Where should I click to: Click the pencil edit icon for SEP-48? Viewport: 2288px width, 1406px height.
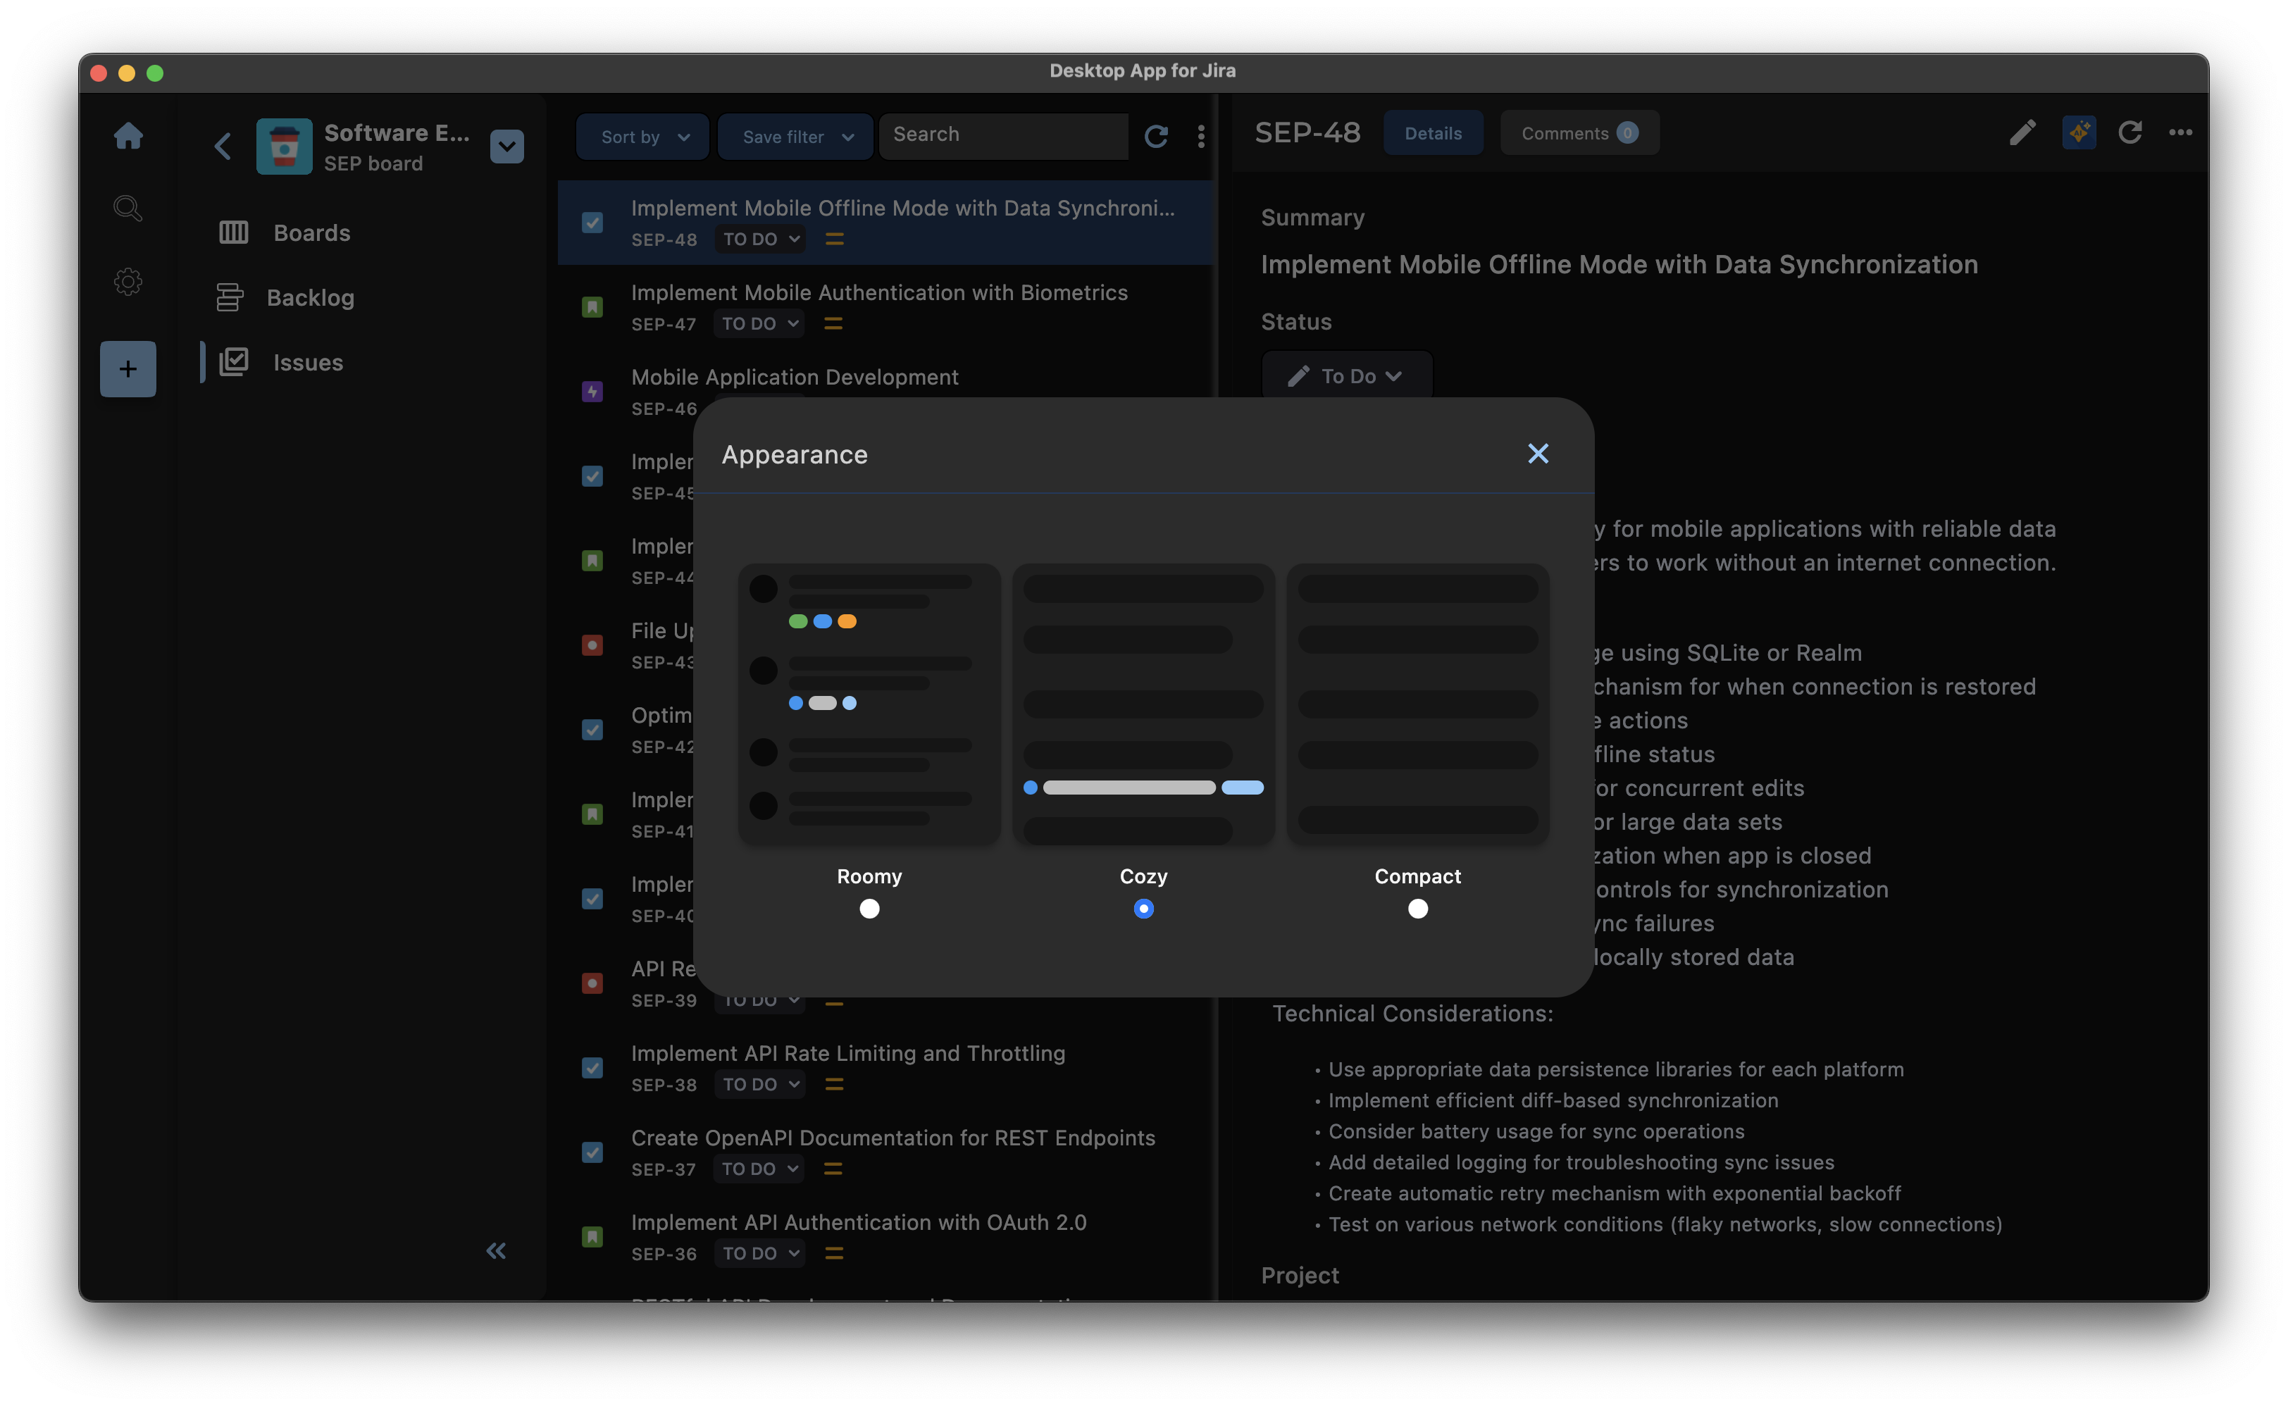tap(2021, 133)
